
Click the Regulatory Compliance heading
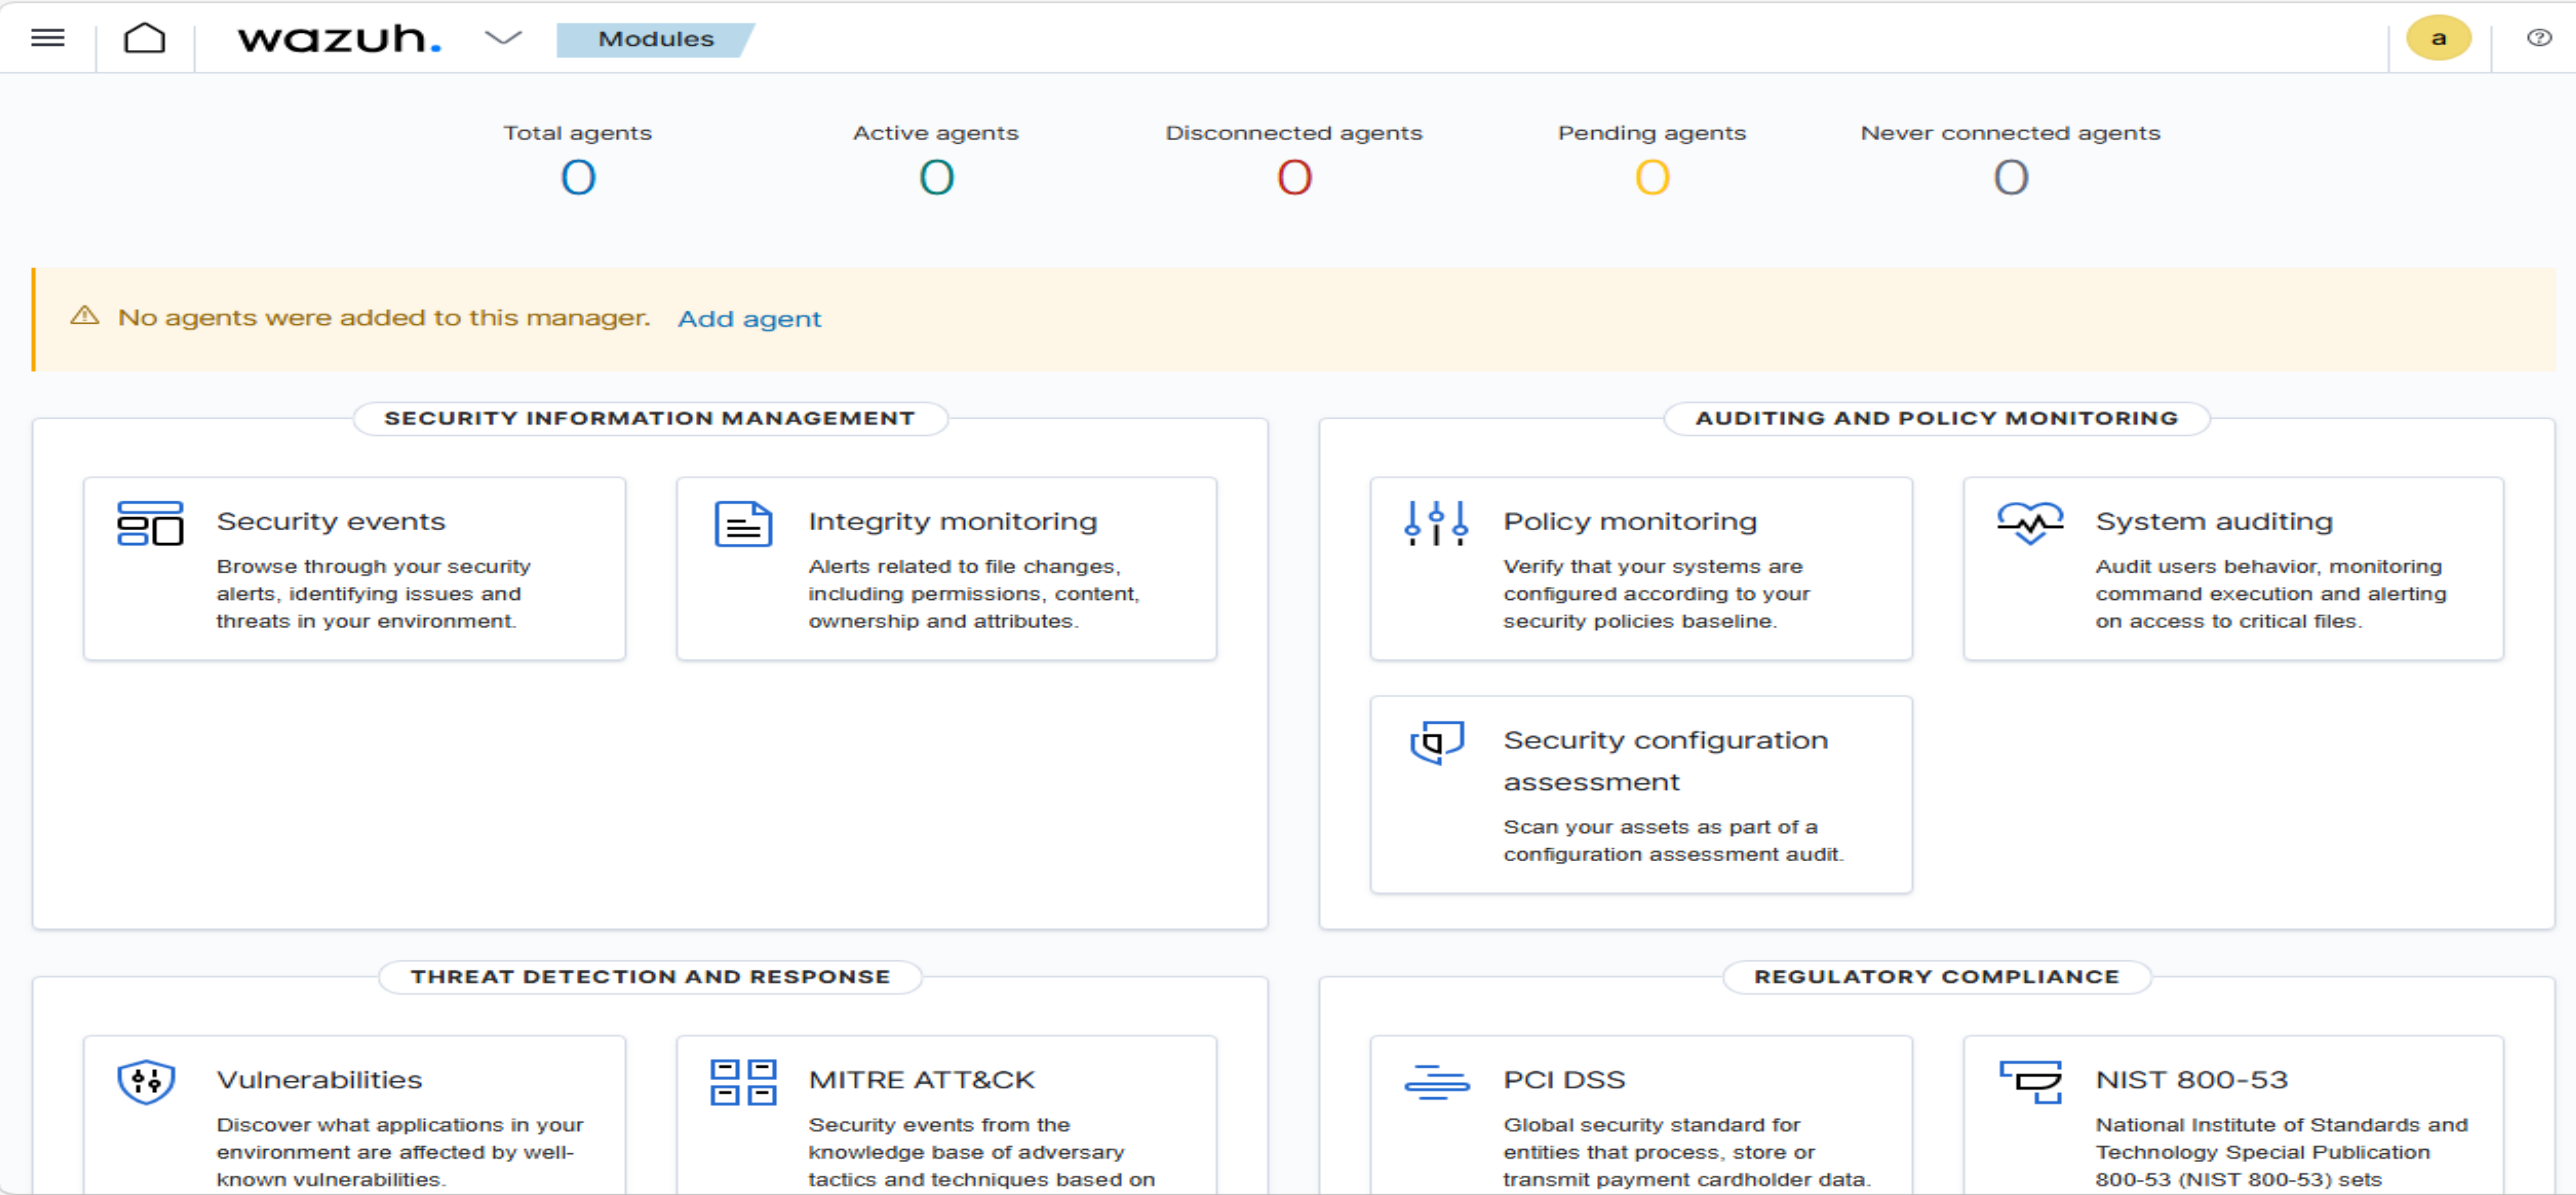click(1936, 977)
